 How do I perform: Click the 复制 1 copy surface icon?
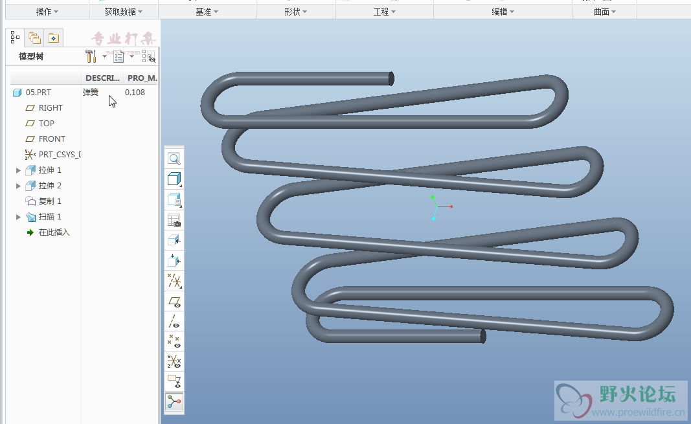pyautogui.click(x=30, y=201)
